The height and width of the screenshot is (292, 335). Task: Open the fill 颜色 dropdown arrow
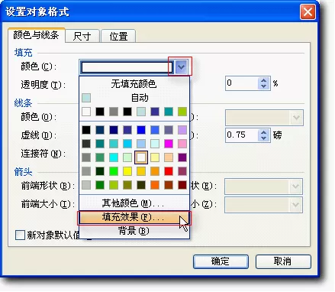181,67
